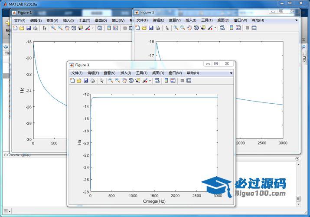Open file icon in Figure 2 toolbar
The height and width of the screenshot is (217, 310).
click(x=144, y=28)
